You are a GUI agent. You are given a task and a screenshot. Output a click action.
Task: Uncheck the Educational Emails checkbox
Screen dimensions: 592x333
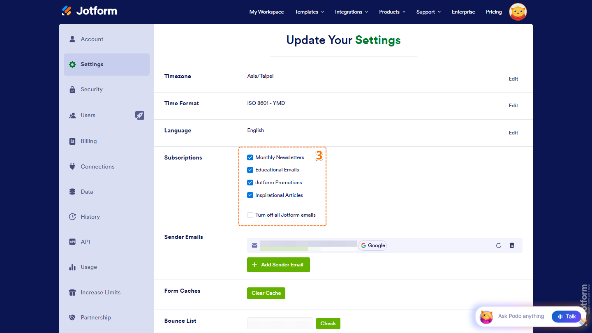tap(250, 170)
